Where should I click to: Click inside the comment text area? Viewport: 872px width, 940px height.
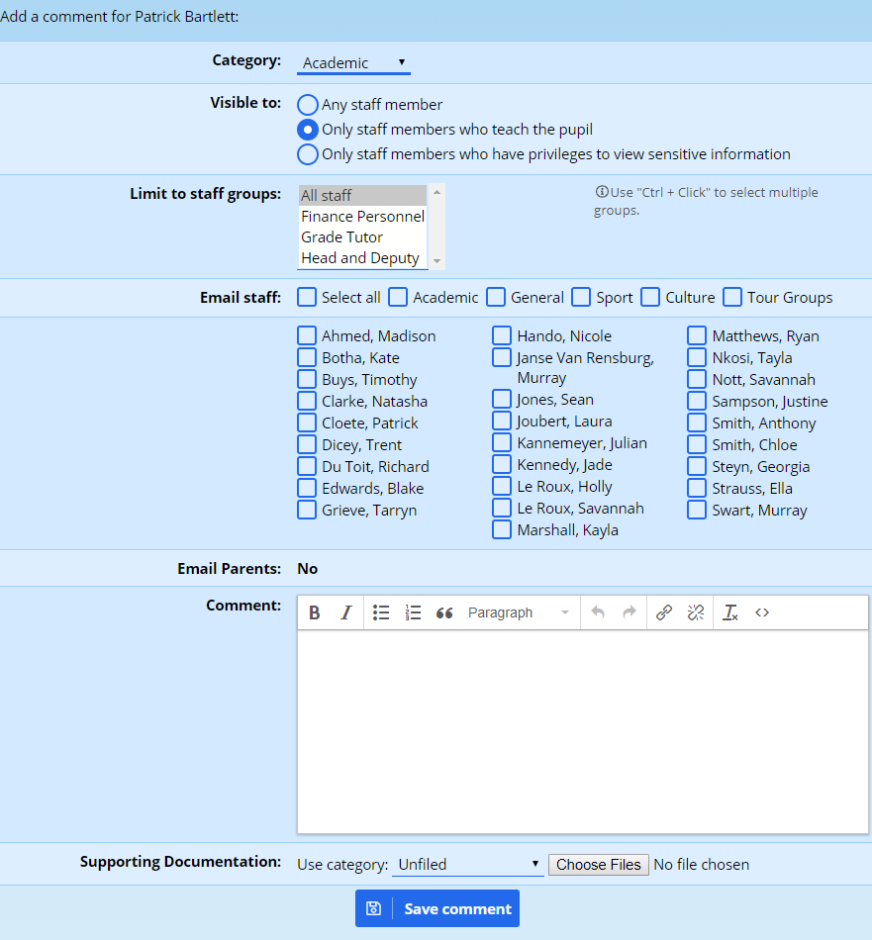582,732
